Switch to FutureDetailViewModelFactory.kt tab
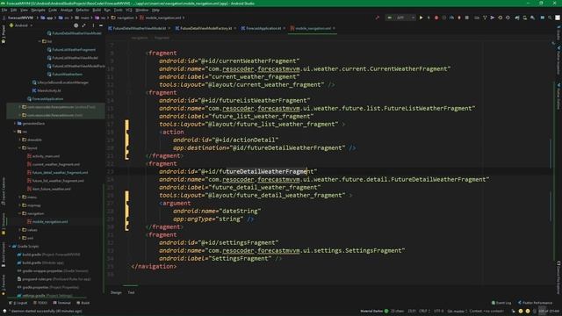 click(x=205, y=28)
